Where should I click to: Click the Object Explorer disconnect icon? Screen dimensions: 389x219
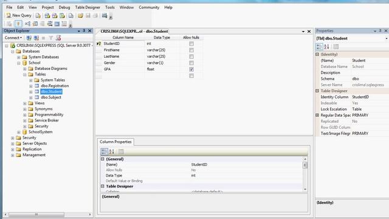tap(36, 38)
